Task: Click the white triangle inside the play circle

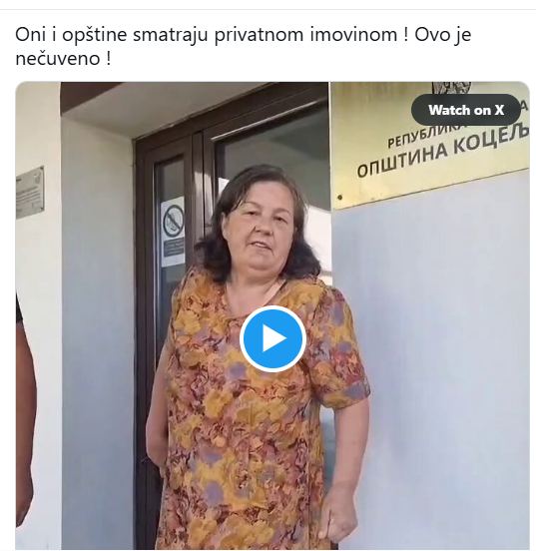Action: pos(274,338)
